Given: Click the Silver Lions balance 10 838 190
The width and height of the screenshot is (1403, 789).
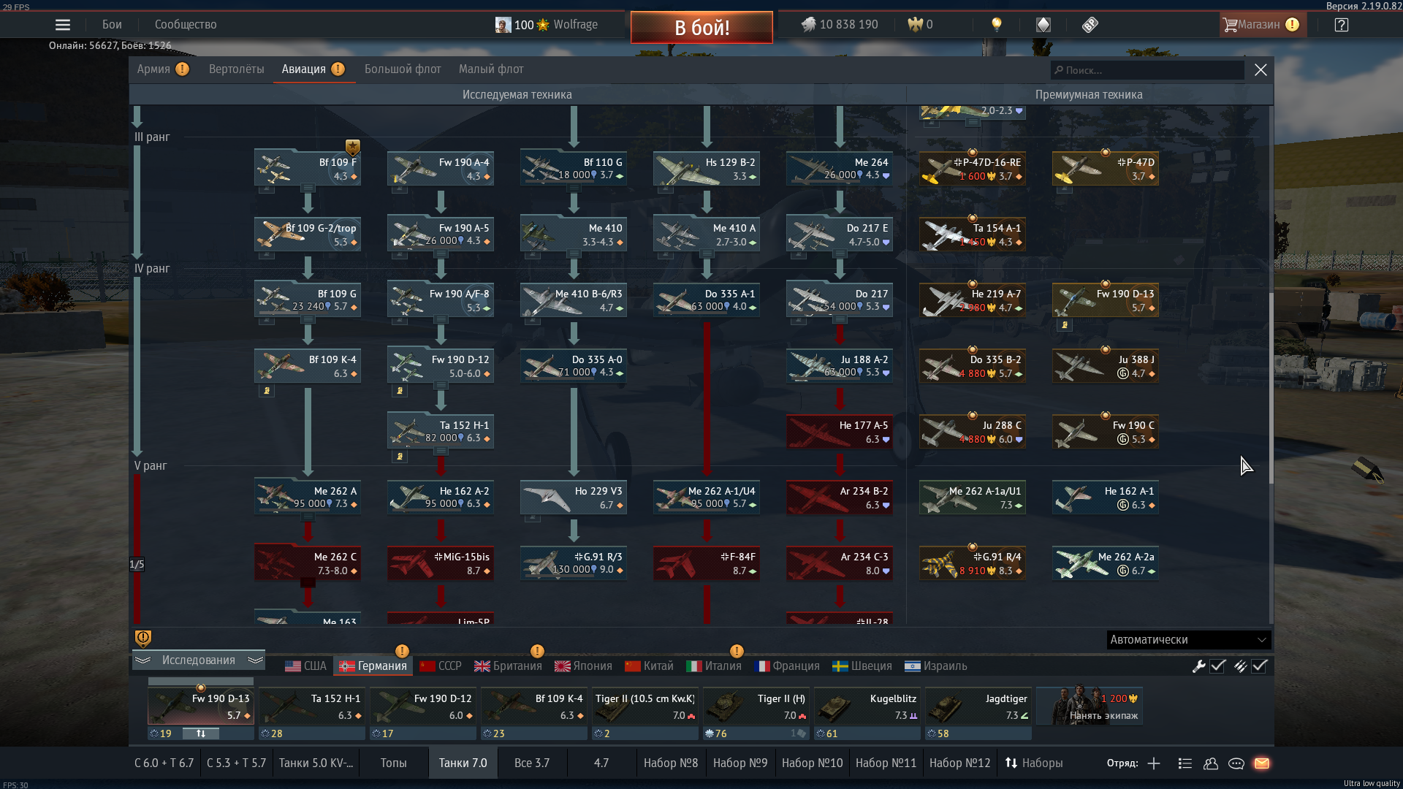Looking at the screenshot, I should click(840, 25).
